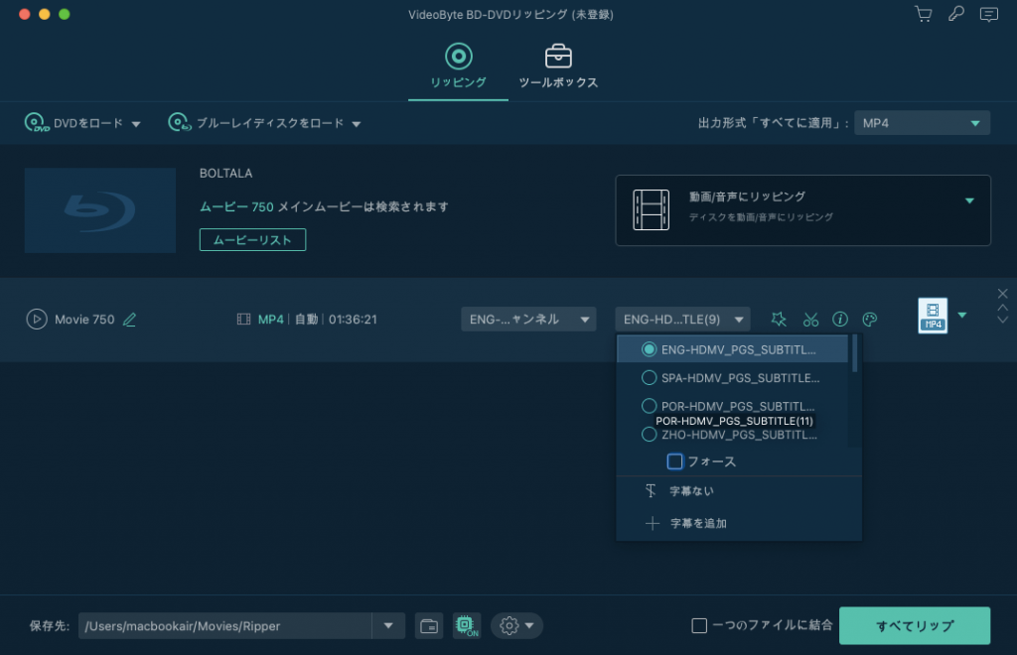Select the SPA-HDMV_PGS_SUBTITLE radio button

(x=650, y=377)
